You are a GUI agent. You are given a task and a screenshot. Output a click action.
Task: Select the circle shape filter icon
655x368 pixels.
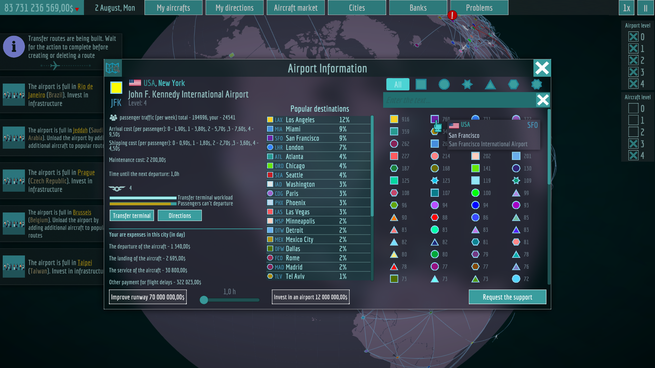(x=444, y=84)
